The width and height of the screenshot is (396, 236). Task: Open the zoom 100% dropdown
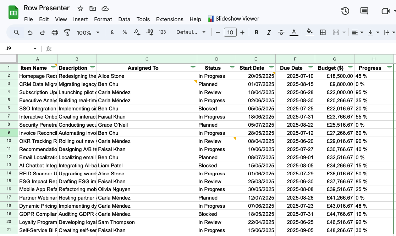pyautogui.click(x=88, y=33)
